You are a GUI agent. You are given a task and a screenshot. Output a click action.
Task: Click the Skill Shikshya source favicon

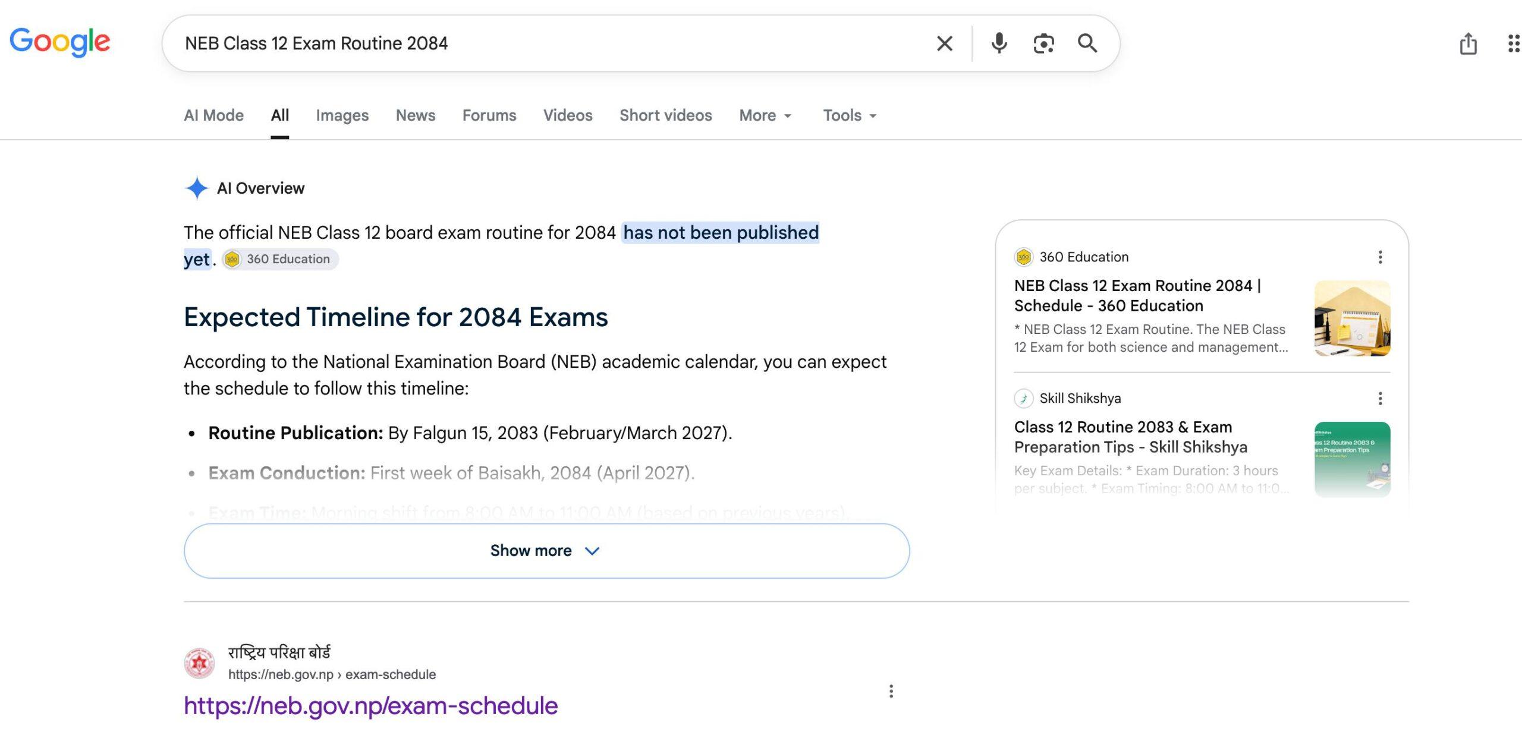click(1023, 399)
